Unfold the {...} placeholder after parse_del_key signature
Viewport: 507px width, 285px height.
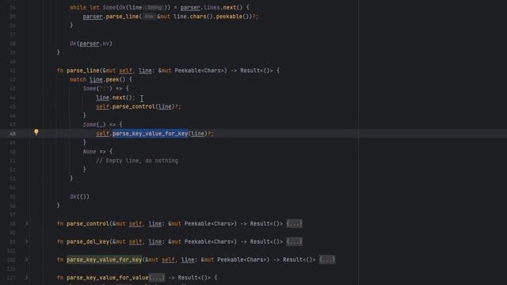coord(294,241)
